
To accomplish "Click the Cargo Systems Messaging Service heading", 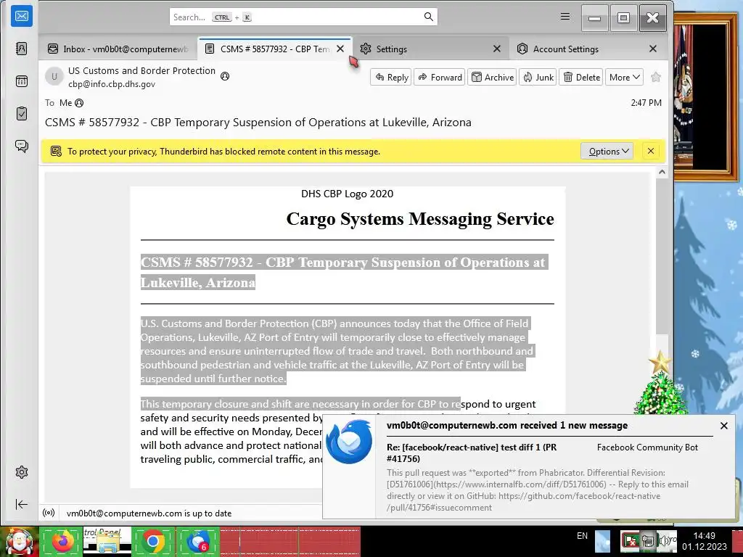I will click(x=420, y=219).
